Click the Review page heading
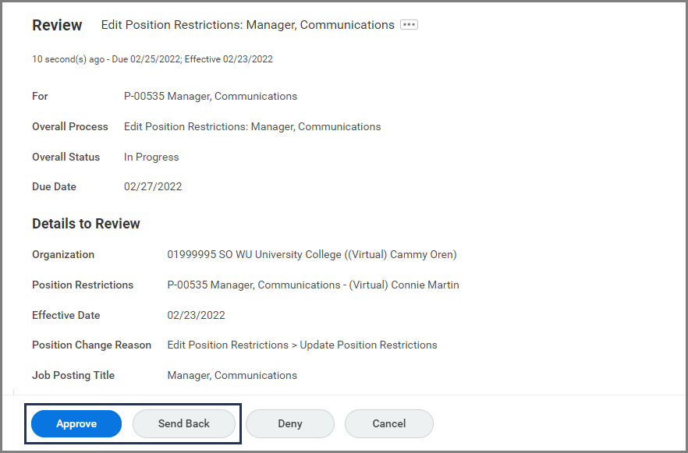The height and width of the screenshot is (453, 688). point(57,25)
